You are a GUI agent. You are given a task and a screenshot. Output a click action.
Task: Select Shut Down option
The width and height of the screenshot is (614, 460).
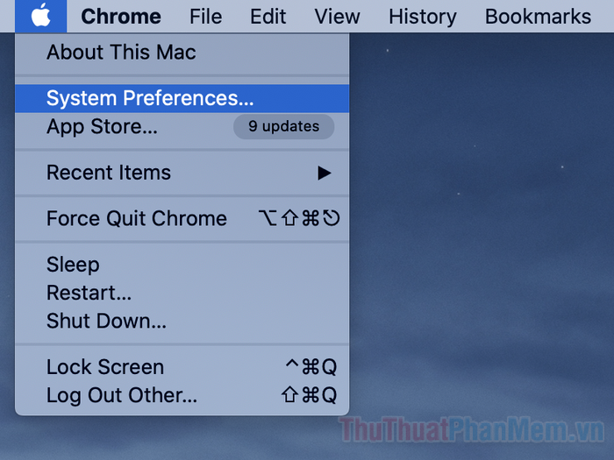pos(106,321)
